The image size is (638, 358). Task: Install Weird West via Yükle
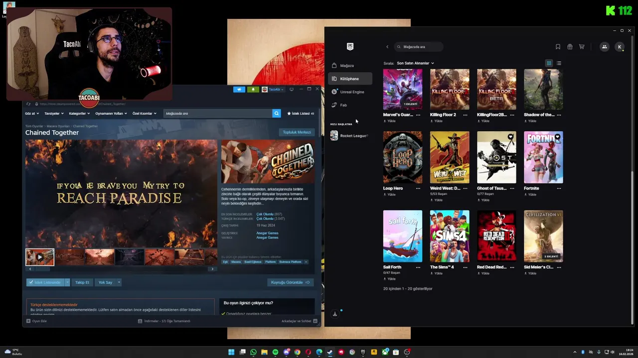point(436,200)
